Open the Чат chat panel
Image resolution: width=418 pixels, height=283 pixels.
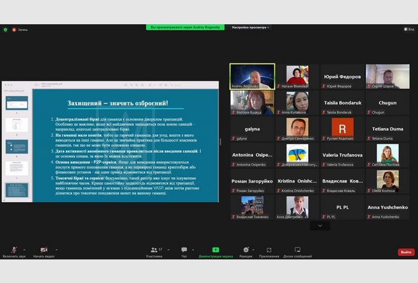(x=184, y=250)
